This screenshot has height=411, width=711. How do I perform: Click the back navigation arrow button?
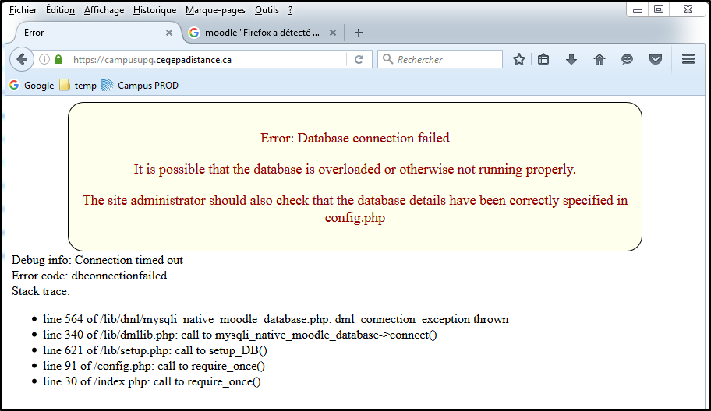pos(21,59)
